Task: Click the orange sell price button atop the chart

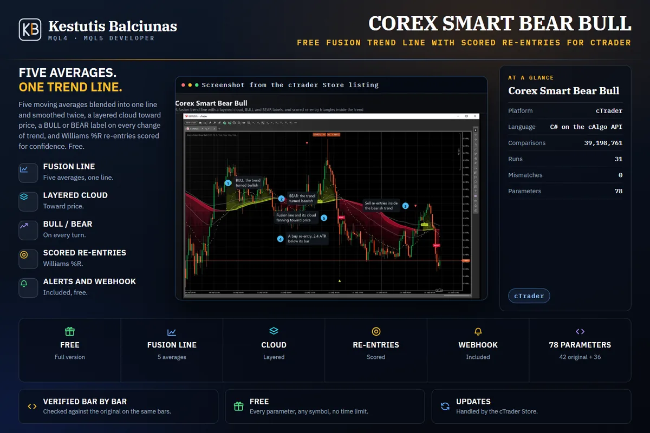Action: coord(320,134)
